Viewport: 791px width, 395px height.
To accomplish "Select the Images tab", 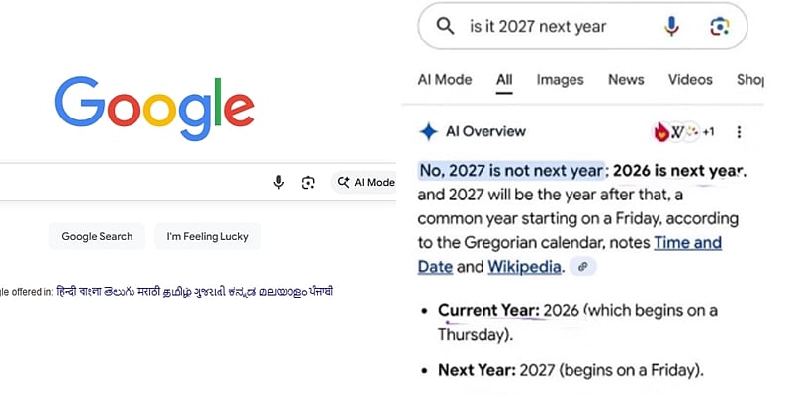I will (x=560, y=80).
